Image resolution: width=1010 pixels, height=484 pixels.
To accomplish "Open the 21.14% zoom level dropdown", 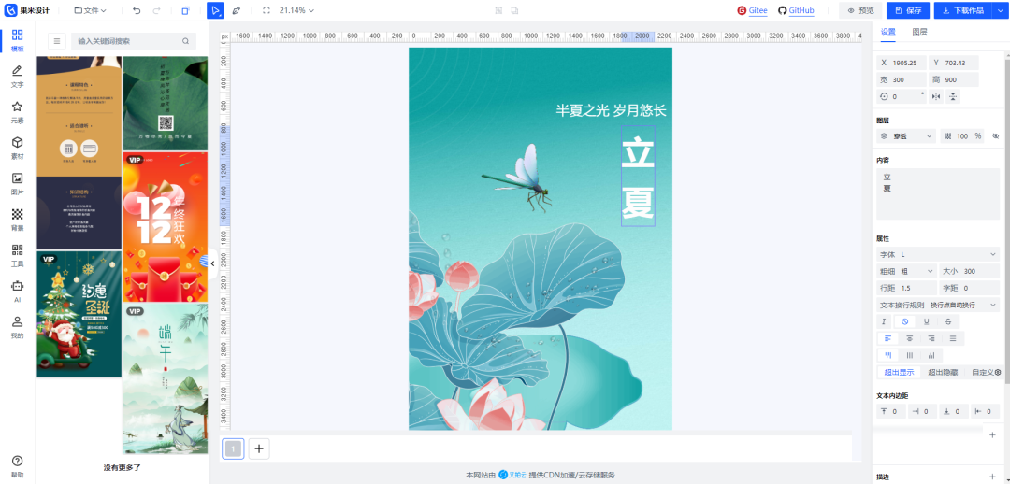I will point(297,10).
